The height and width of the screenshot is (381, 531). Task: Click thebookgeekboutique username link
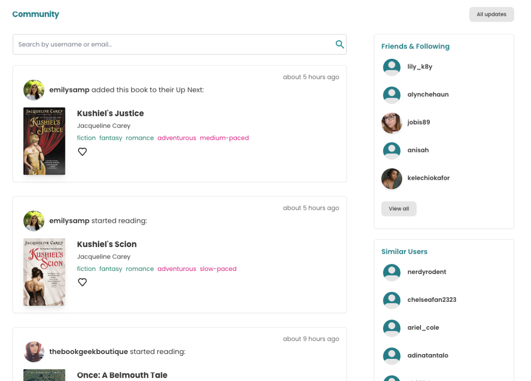pyautogui.click(x=88, y=352)
